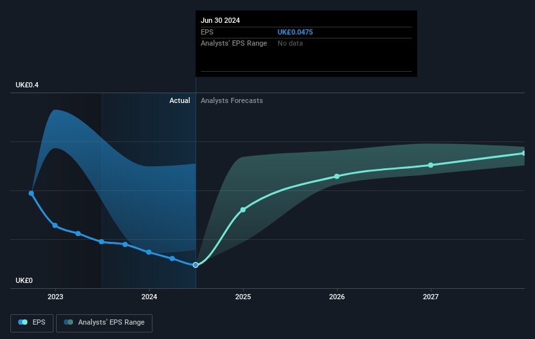Select the 2027 forecast EPS point
The width and height of the screenshot is (535, 339).
[431, 165]
